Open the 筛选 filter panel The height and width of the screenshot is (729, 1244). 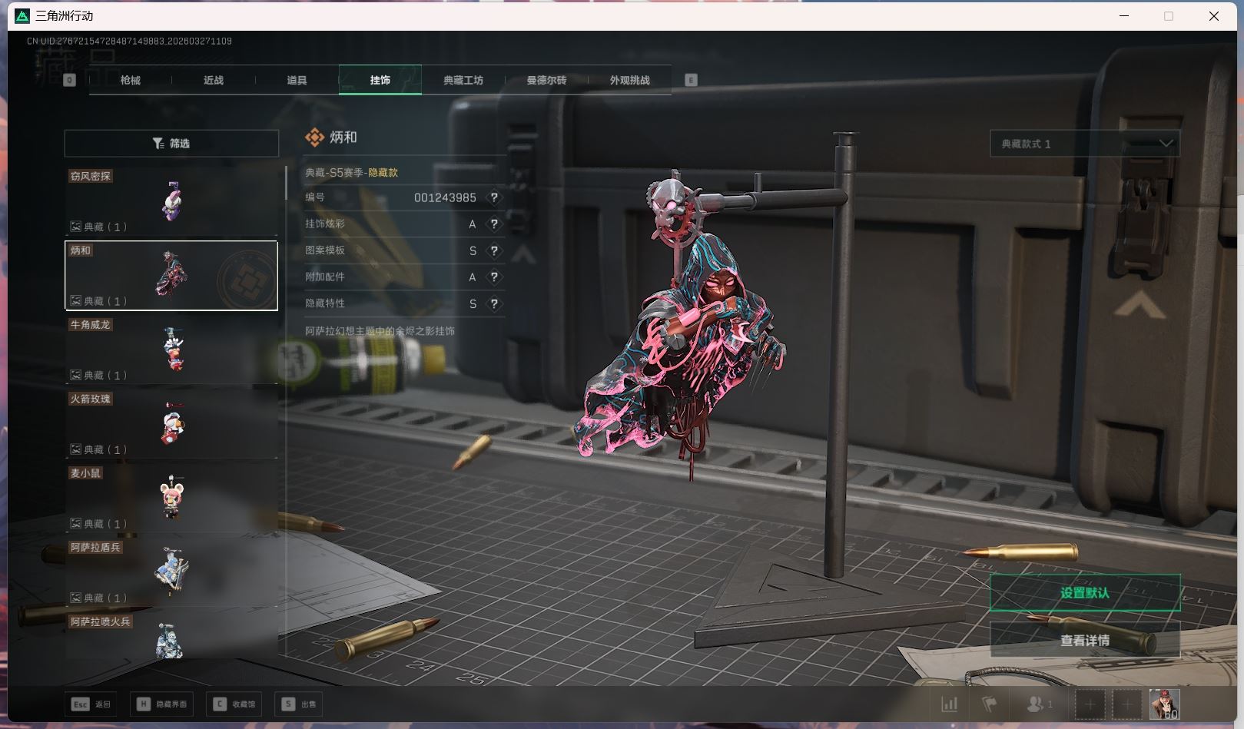click(171, 144)
